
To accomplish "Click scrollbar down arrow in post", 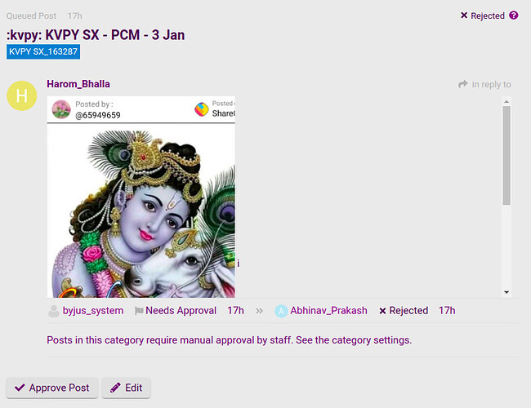I will pos(506,292).
